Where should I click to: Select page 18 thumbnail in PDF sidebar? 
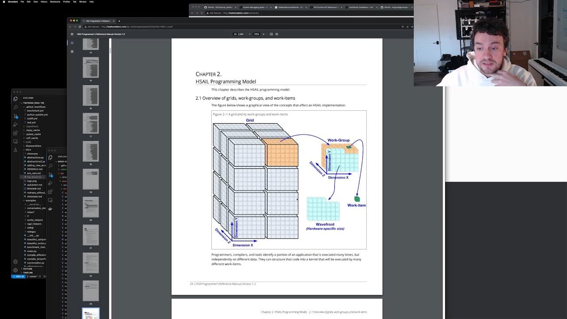click(91, 151)
